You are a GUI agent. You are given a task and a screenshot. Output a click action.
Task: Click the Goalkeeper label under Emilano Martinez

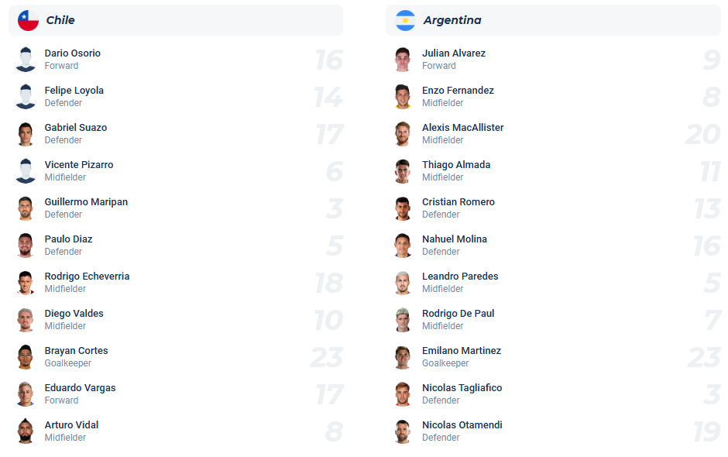[x=445, y=363]
